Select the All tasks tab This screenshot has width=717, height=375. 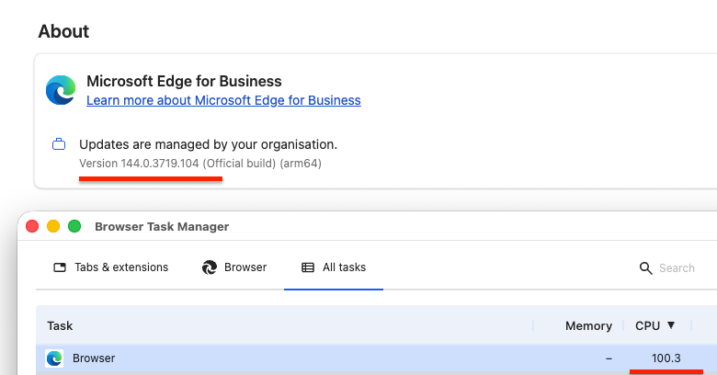[344, 267]
